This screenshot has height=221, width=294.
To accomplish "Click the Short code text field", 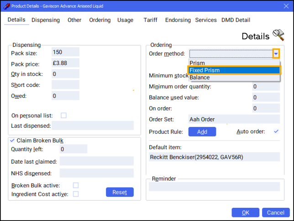I will pyautogui.click(x=66, y=85).
